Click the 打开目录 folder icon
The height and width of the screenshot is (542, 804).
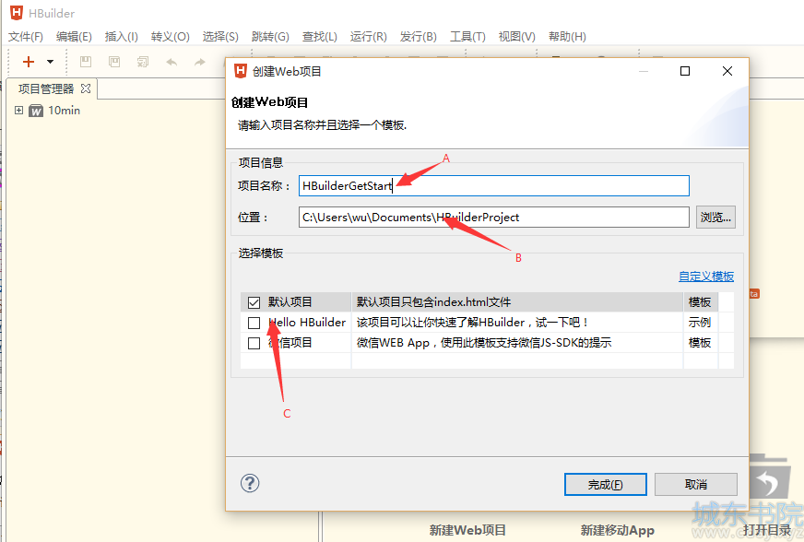point(769,477)
